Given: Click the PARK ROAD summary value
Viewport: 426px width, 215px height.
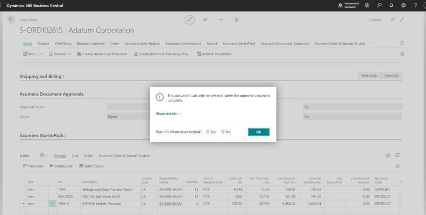Looking at the screenshot, I should 369,76.
